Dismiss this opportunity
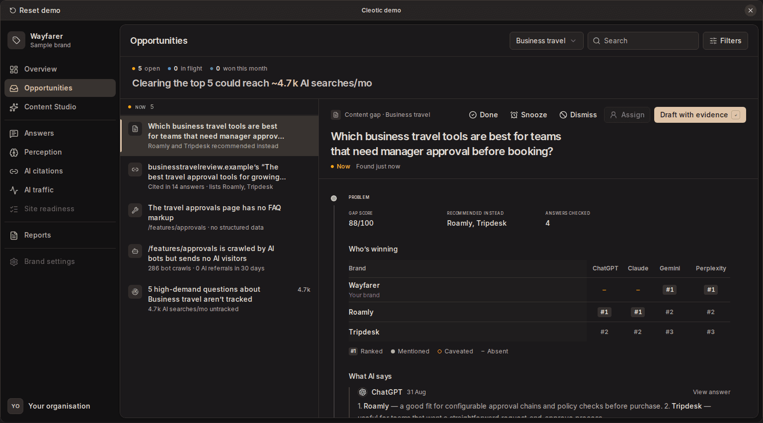Screen dimensions: 763x423 tap(578, 115)
